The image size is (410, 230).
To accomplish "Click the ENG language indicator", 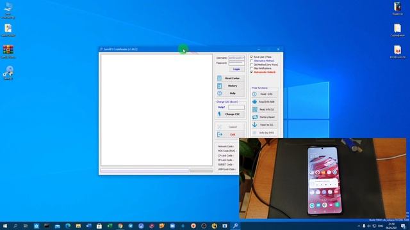I will coord(381,226).
